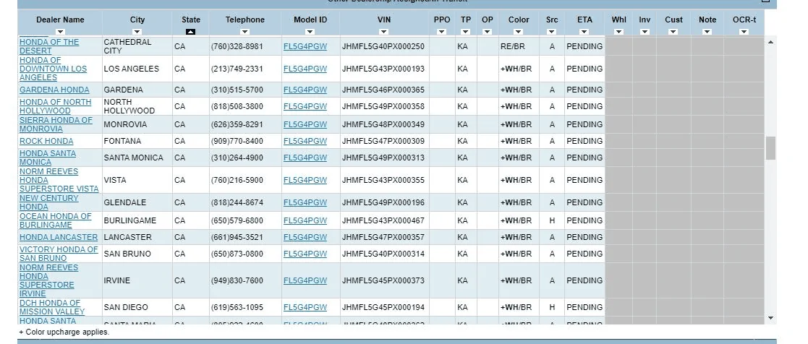This screenshot has width=808, height=344.
Task: Open the Victory Honda of San Bruno link
Action: 58,254
